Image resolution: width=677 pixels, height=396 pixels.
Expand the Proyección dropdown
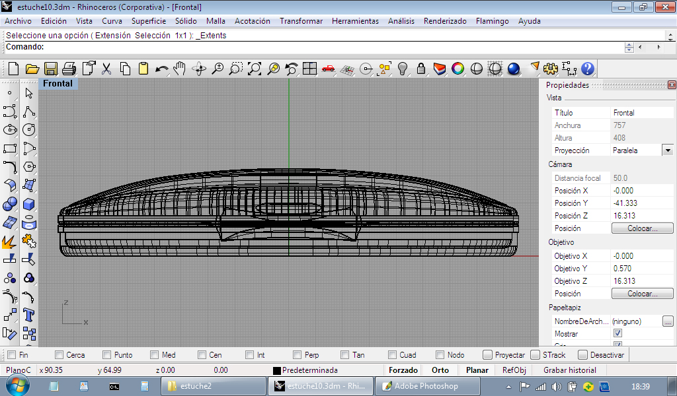[668, 150]
